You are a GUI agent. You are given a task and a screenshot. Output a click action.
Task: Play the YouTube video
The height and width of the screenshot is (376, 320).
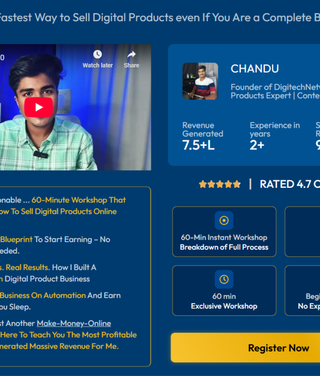point(38,107)
